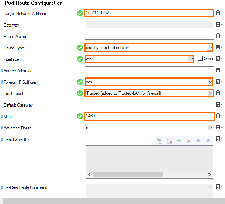This screenshot has width=225, height=204.
Task: Click the Re-Reachable Command label
Action: [x=25, y=187]
